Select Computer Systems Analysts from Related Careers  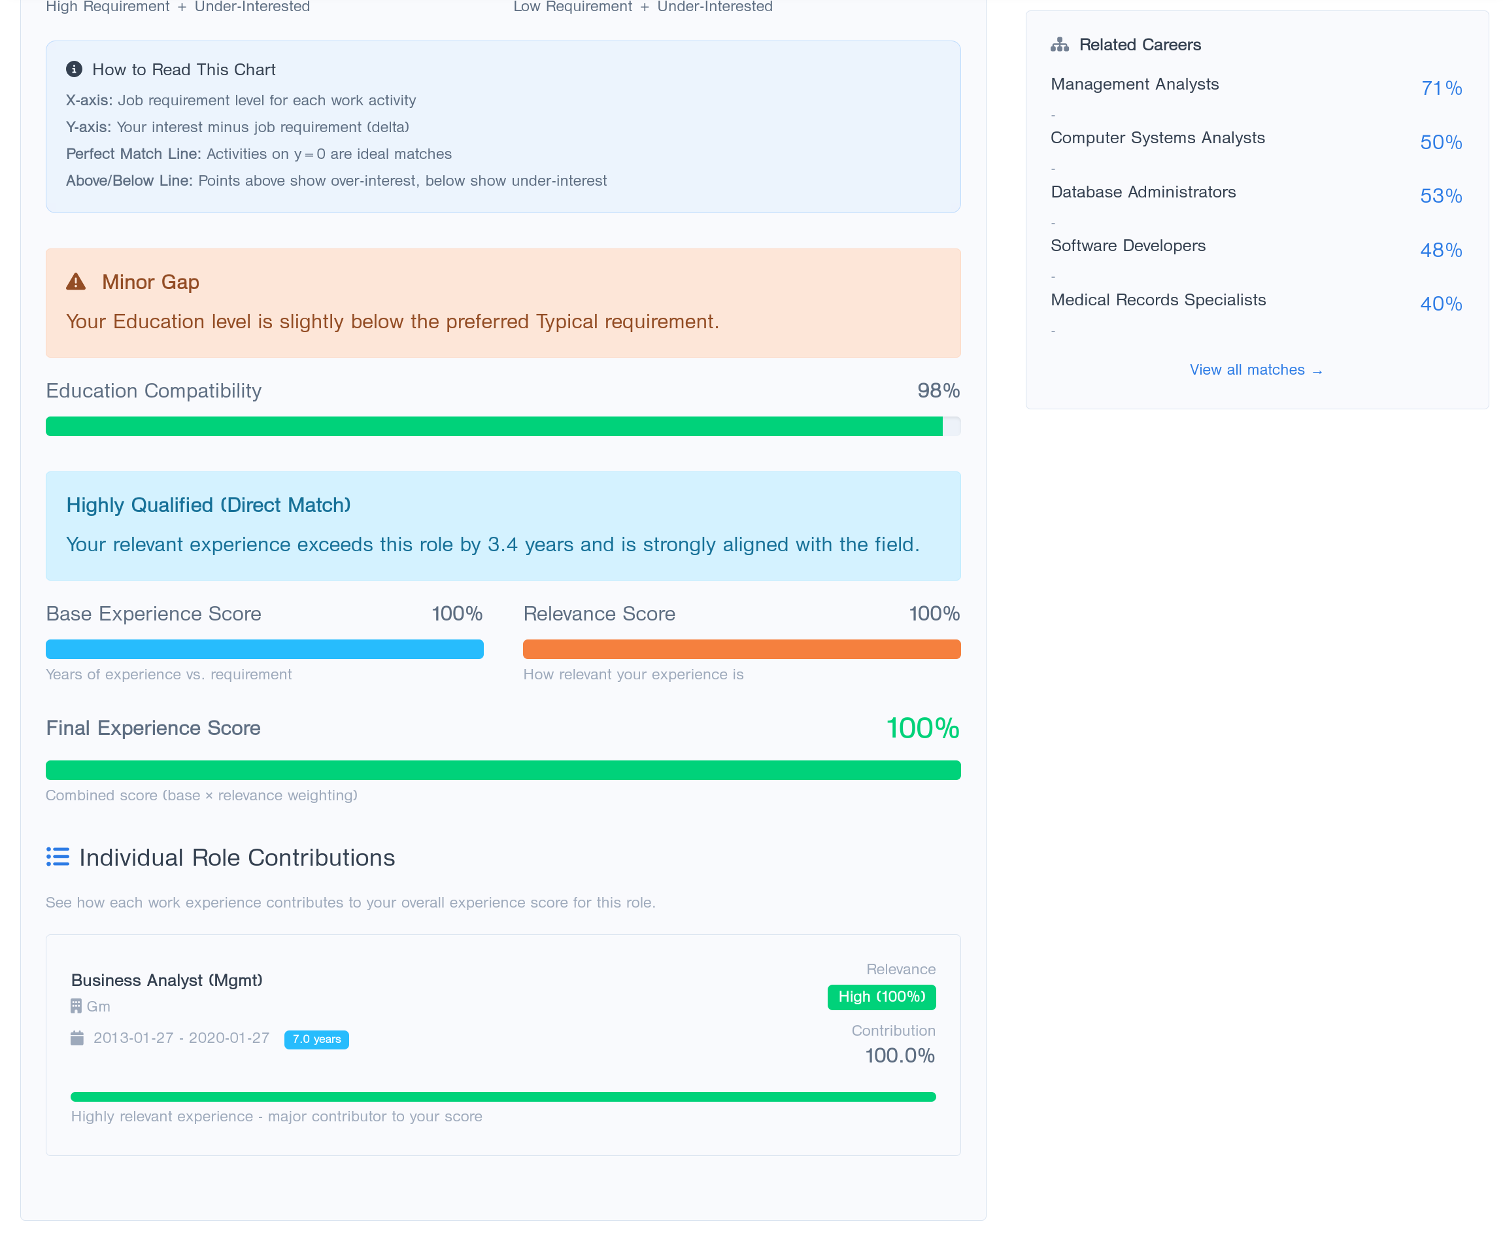tap(1158, 137)
